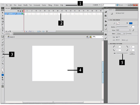This screenshot has height=105, width=140.
Task: Select the Rectangle tool in toolbox
Action: [2, 36]
